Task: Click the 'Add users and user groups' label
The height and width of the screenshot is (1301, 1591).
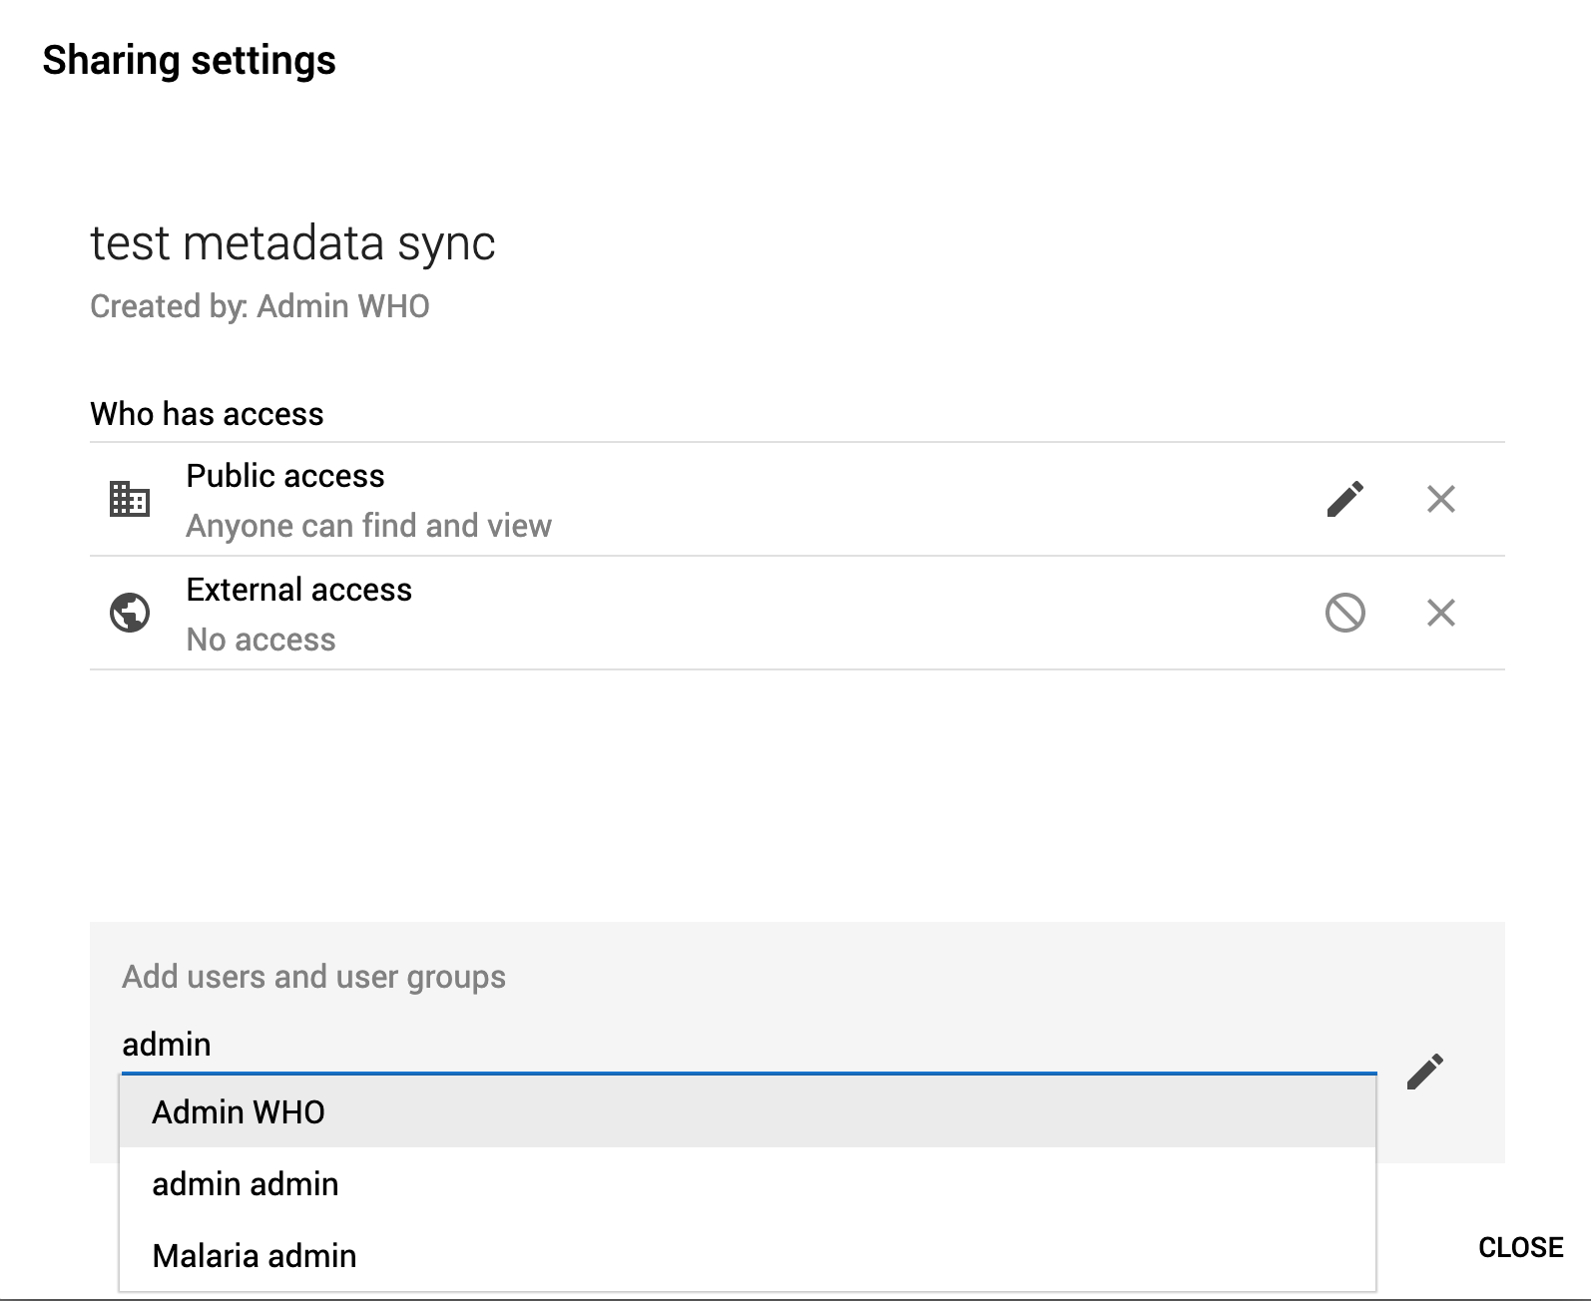Action: 313,977
